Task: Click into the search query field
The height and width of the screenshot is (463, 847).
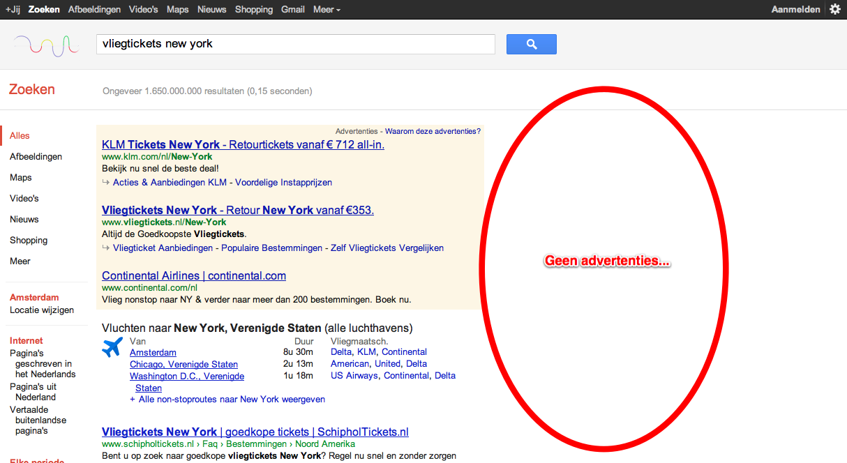Action: pos(296,44)
